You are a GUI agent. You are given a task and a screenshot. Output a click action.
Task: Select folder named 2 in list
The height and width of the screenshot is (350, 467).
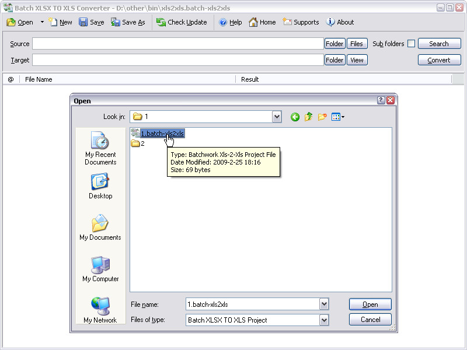click(x=138, y=143)
